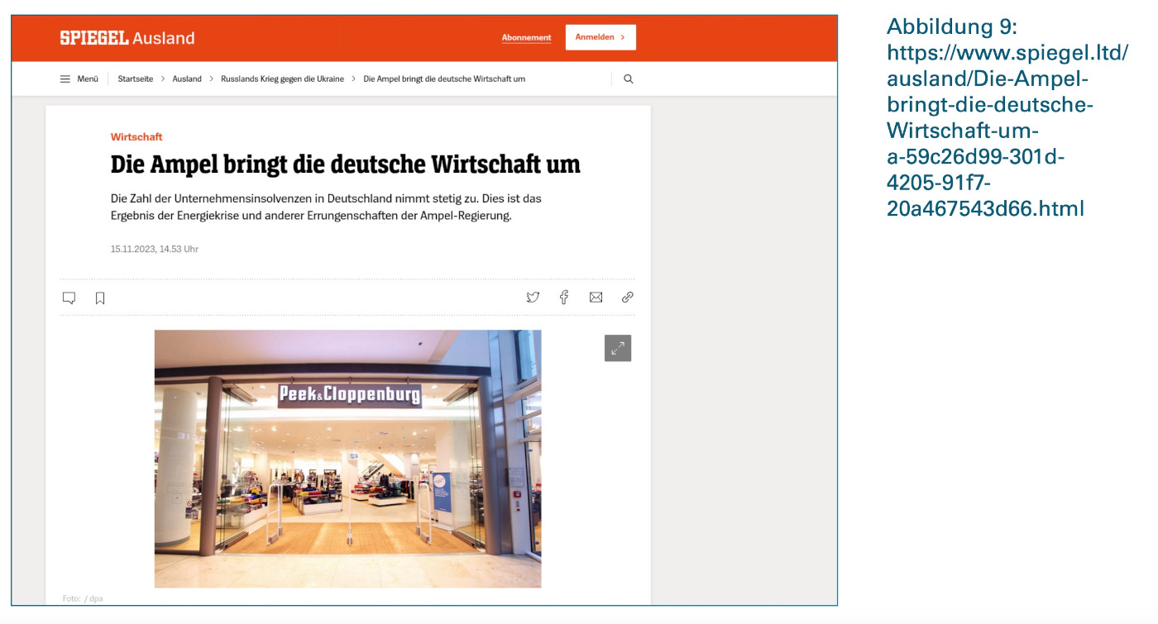
Task: Click the Peek & Cloppenburg store photo
Action: pyautogui.click(x=347, y=459)
